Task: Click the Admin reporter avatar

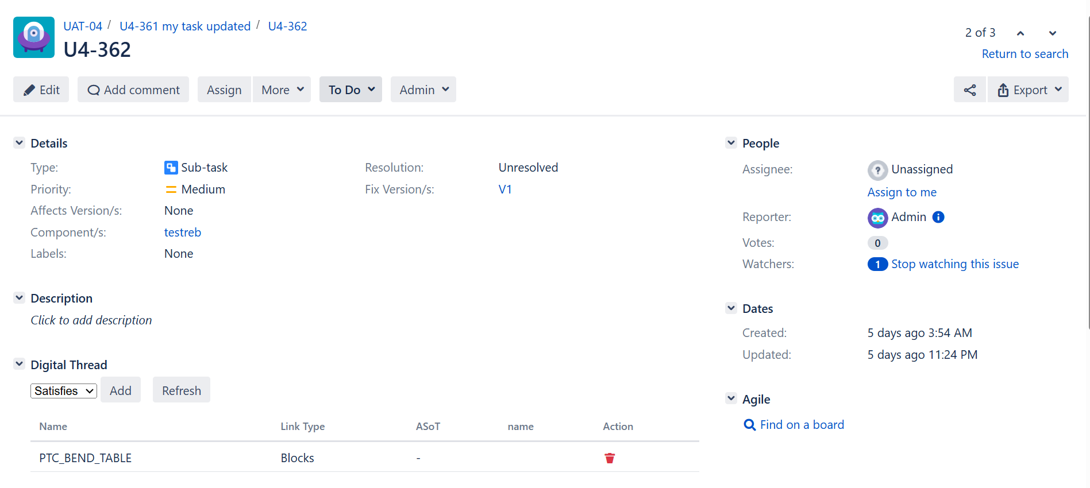Action: pos(877,218)
